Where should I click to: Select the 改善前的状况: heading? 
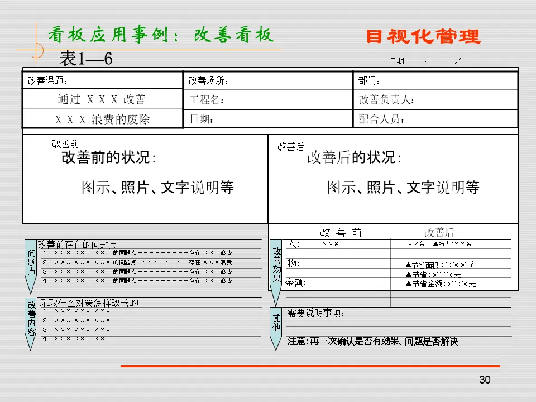pyautogui.click(x=109, y=157)
